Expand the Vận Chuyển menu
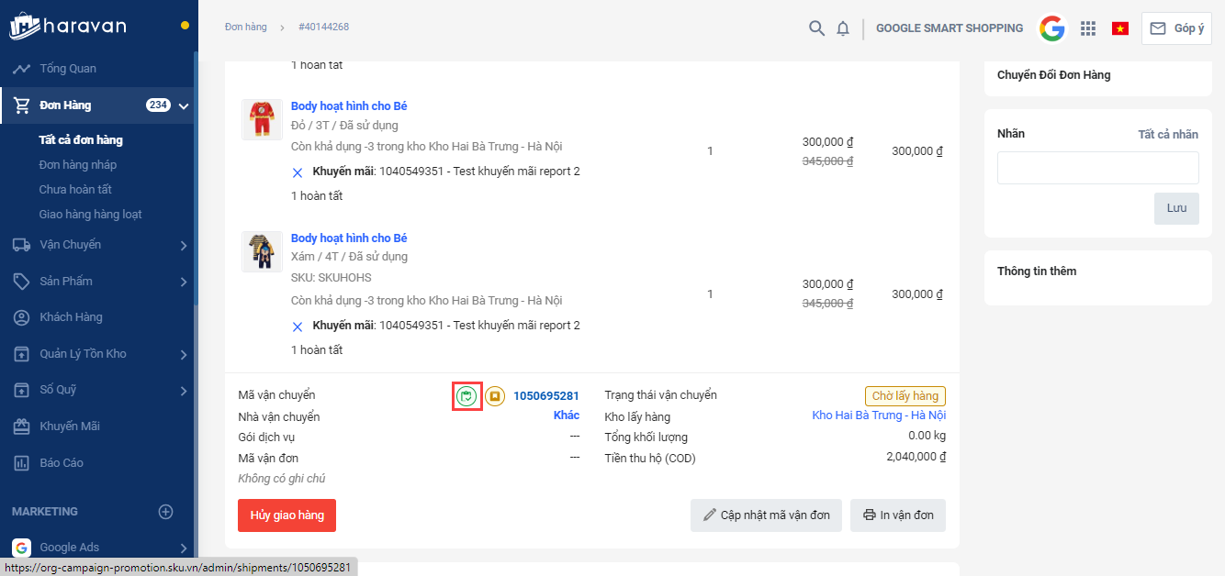Screen dimensions: 1225x576 (x=184, y=245)
